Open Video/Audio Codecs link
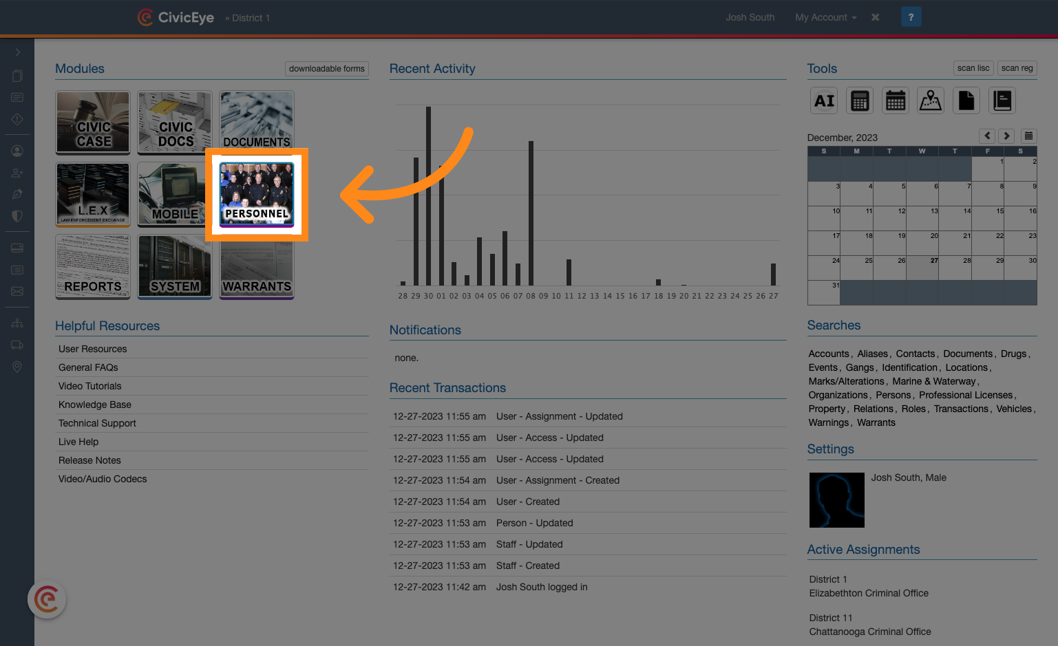 103,479
